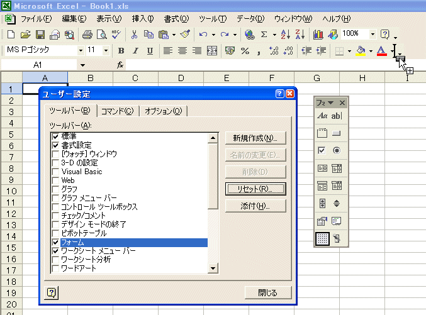Image resolution: width=426 pixels, height=315 pixels.
Task: Save the workbook with the floppy icon
Action: 40,35
